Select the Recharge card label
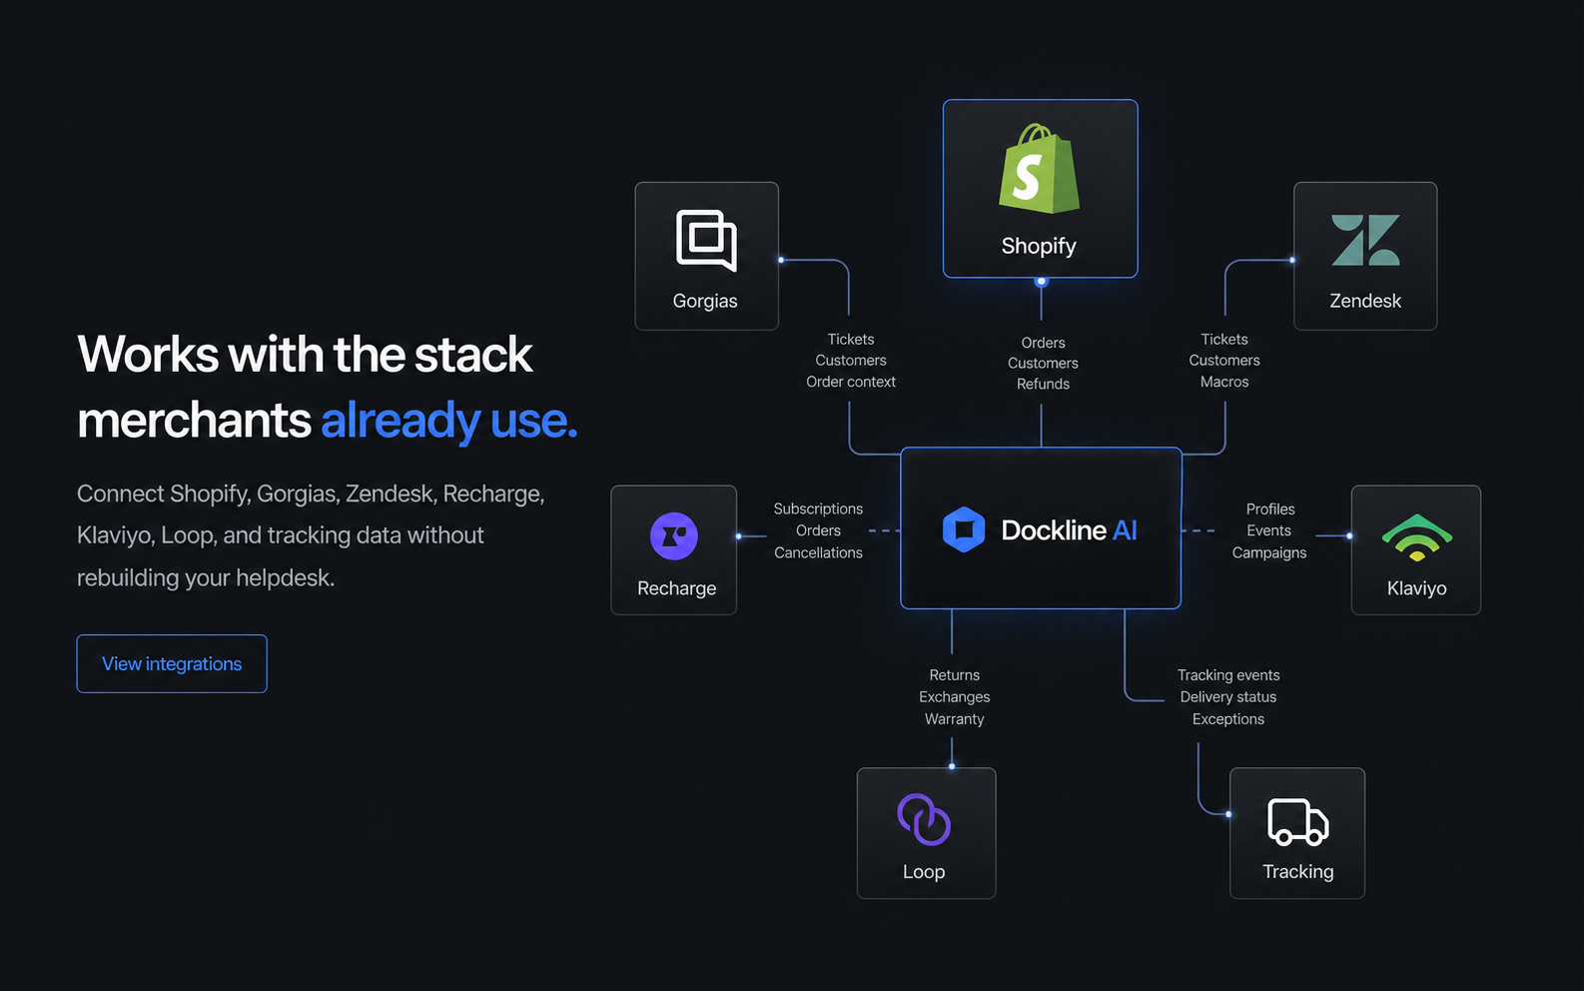The width and height of the screenshot is (1584, 991). tap(676, 588)
